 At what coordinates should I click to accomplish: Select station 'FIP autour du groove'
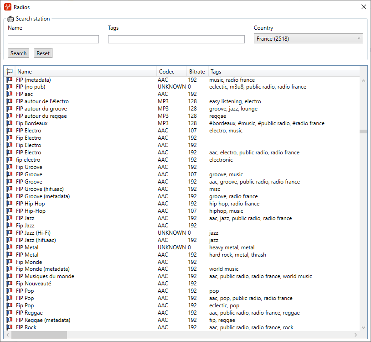pos(41,109)
